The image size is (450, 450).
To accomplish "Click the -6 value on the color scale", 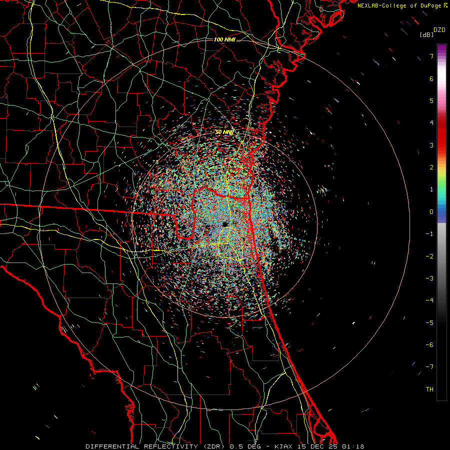I will (x=429, y=345).
